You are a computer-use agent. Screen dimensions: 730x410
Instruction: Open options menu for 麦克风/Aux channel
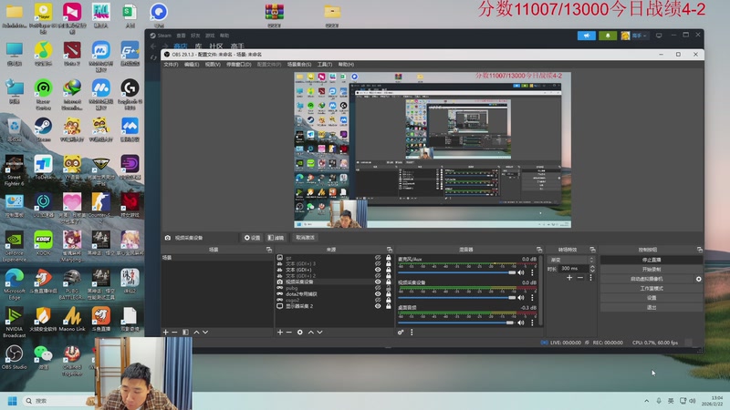click(532, 272)
